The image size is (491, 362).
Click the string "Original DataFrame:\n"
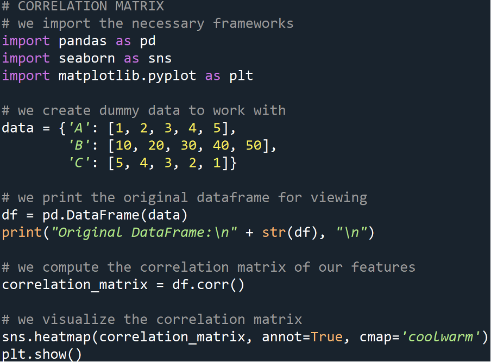click(x=144, y=233)
